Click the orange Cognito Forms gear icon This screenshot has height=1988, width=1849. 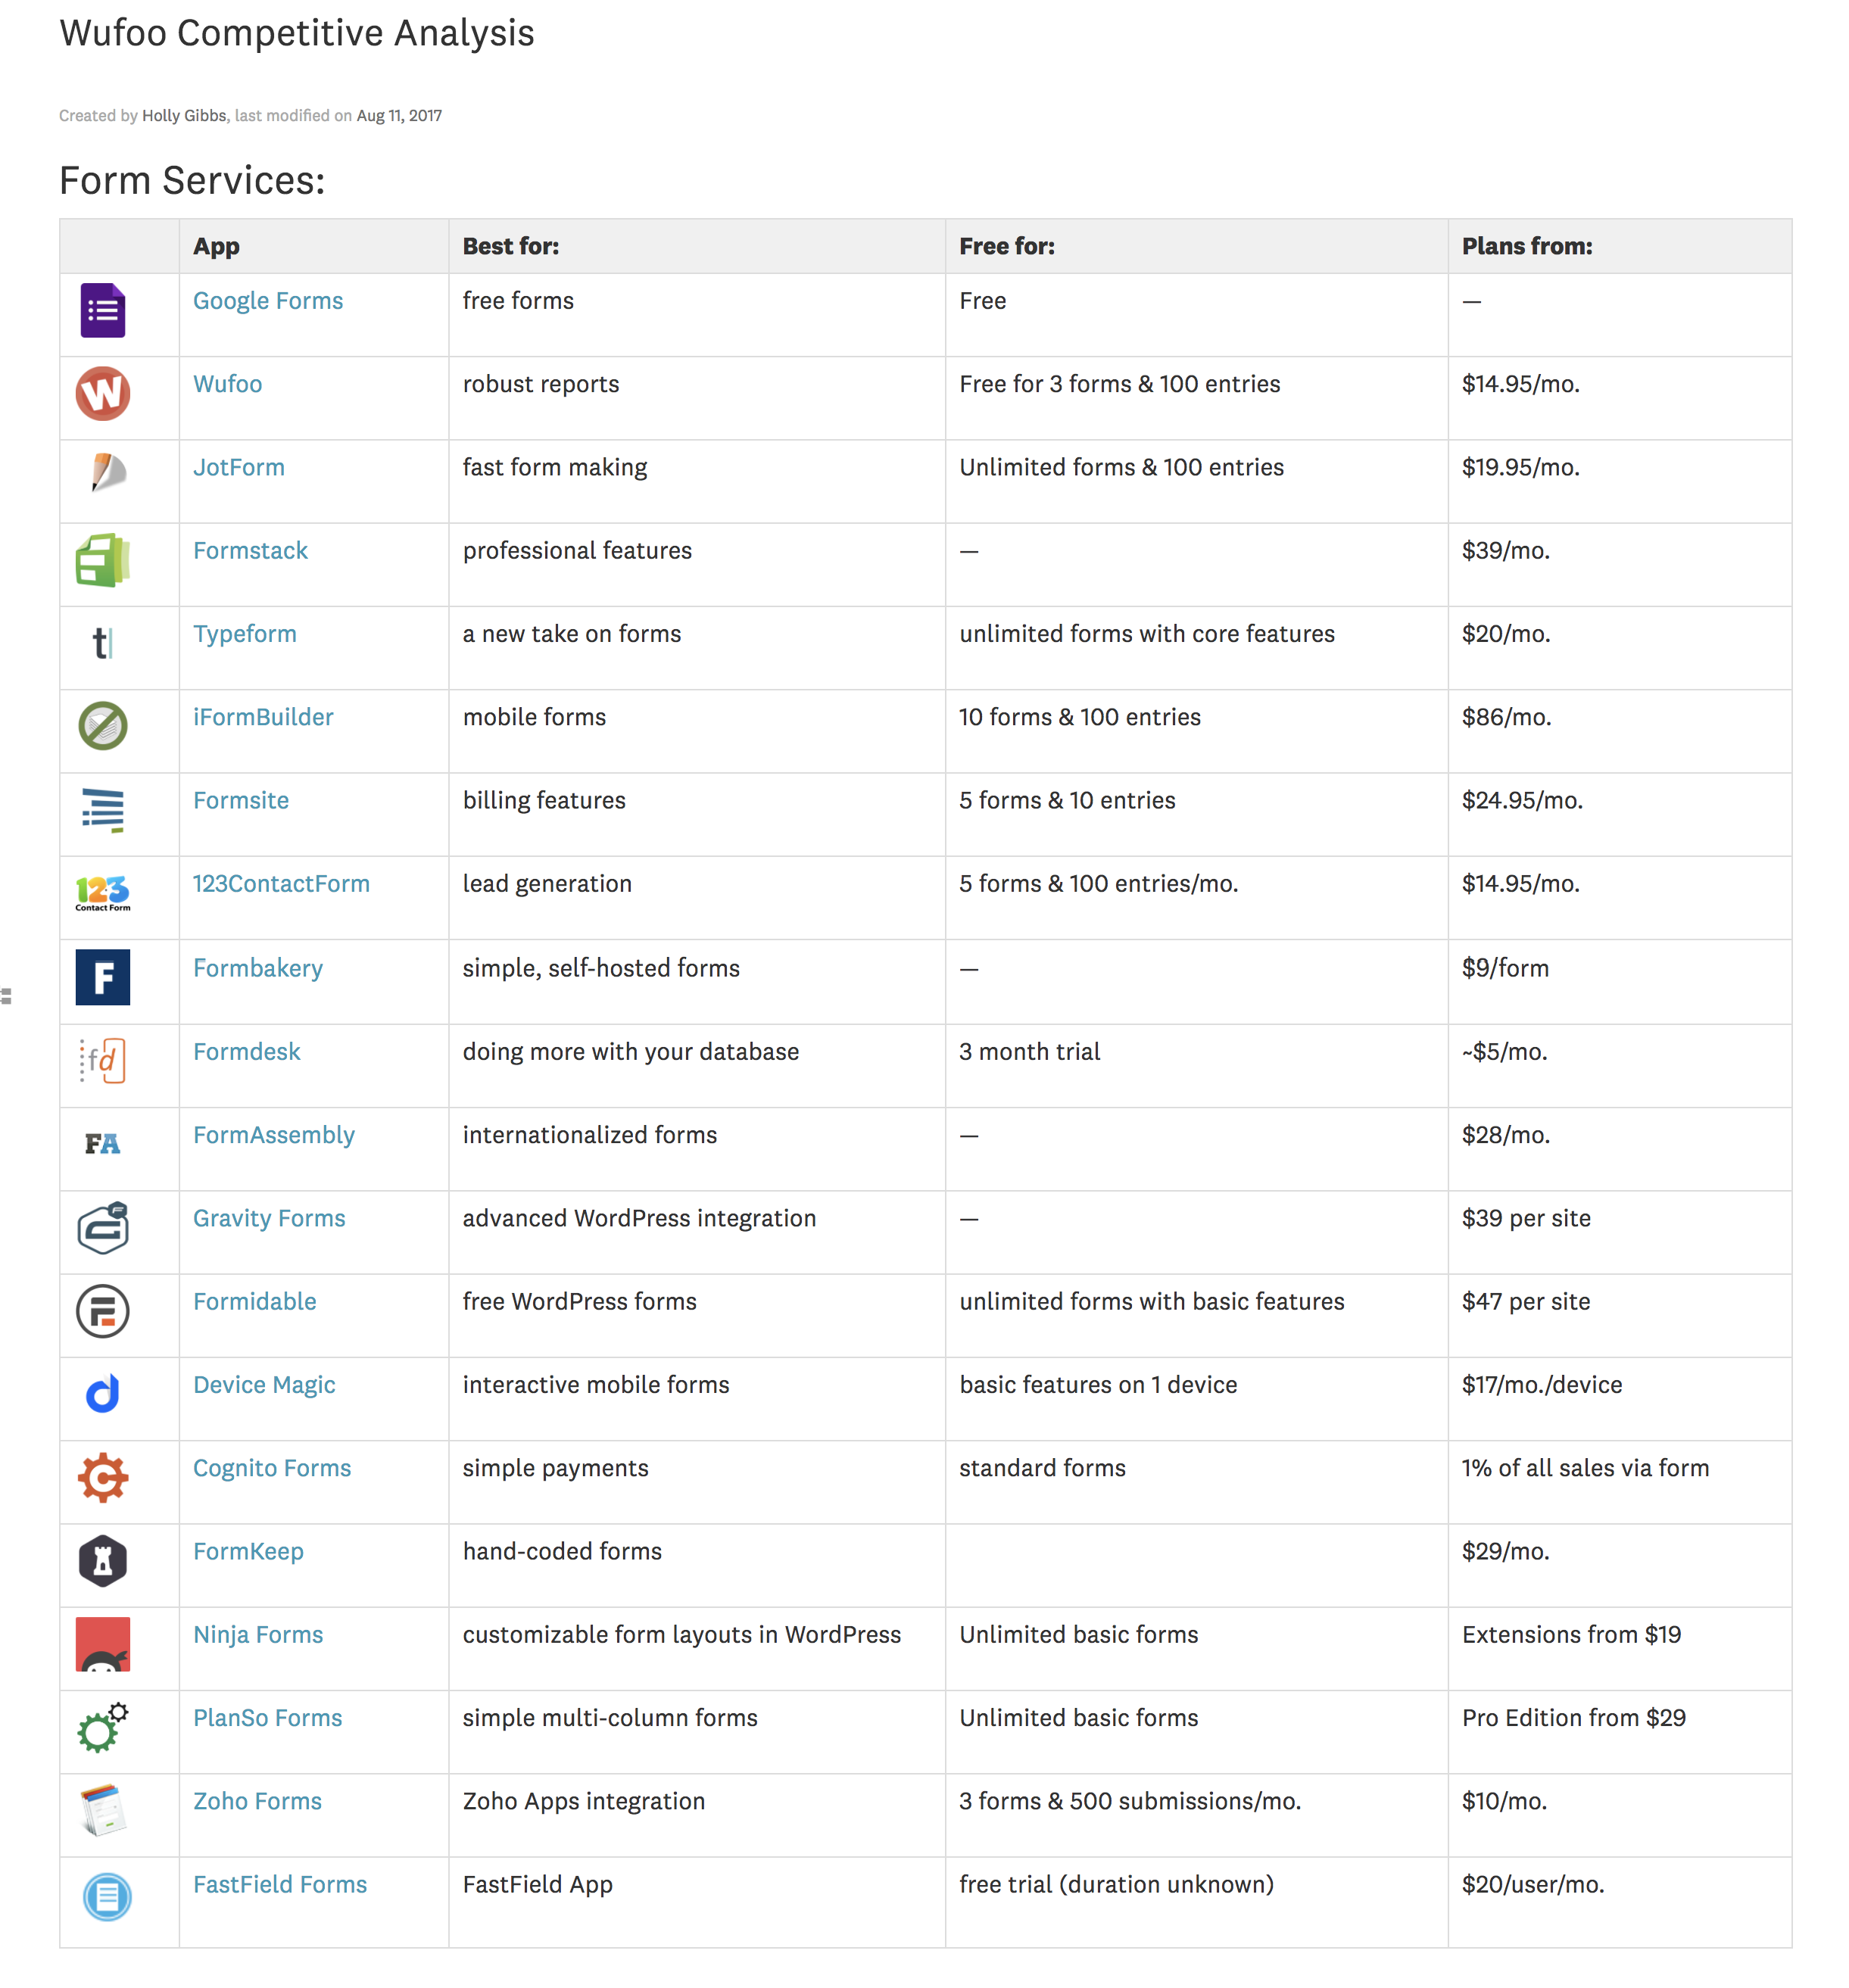102,1478
